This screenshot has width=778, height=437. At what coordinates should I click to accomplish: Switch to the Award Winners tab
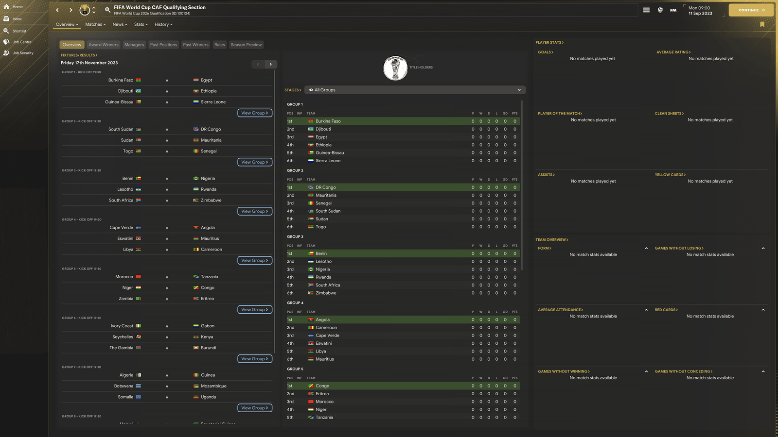tap(103, 45)
